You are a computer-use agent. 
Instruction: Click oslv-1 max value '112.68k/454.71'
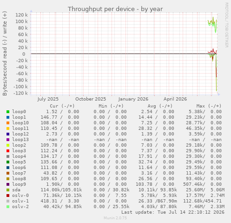(202, 201)
